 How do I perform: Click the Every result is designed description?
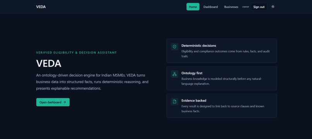[223, 108]
